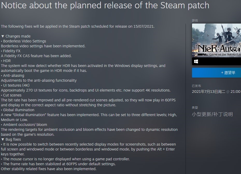Click the Anti-aliasing bullet heading
The height and width of the screenshot is (174, 241).
(x=13, y=75)
